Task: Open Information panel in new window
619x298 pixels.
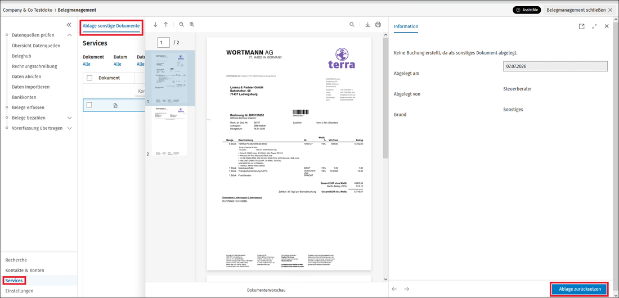Action: [581, 26]
